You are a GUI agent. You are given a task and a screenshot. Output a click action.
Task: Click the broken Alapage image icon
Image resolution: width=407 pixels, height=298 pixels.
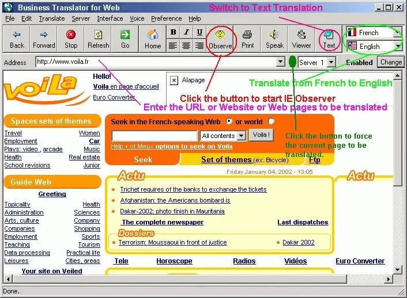[174, 81]
